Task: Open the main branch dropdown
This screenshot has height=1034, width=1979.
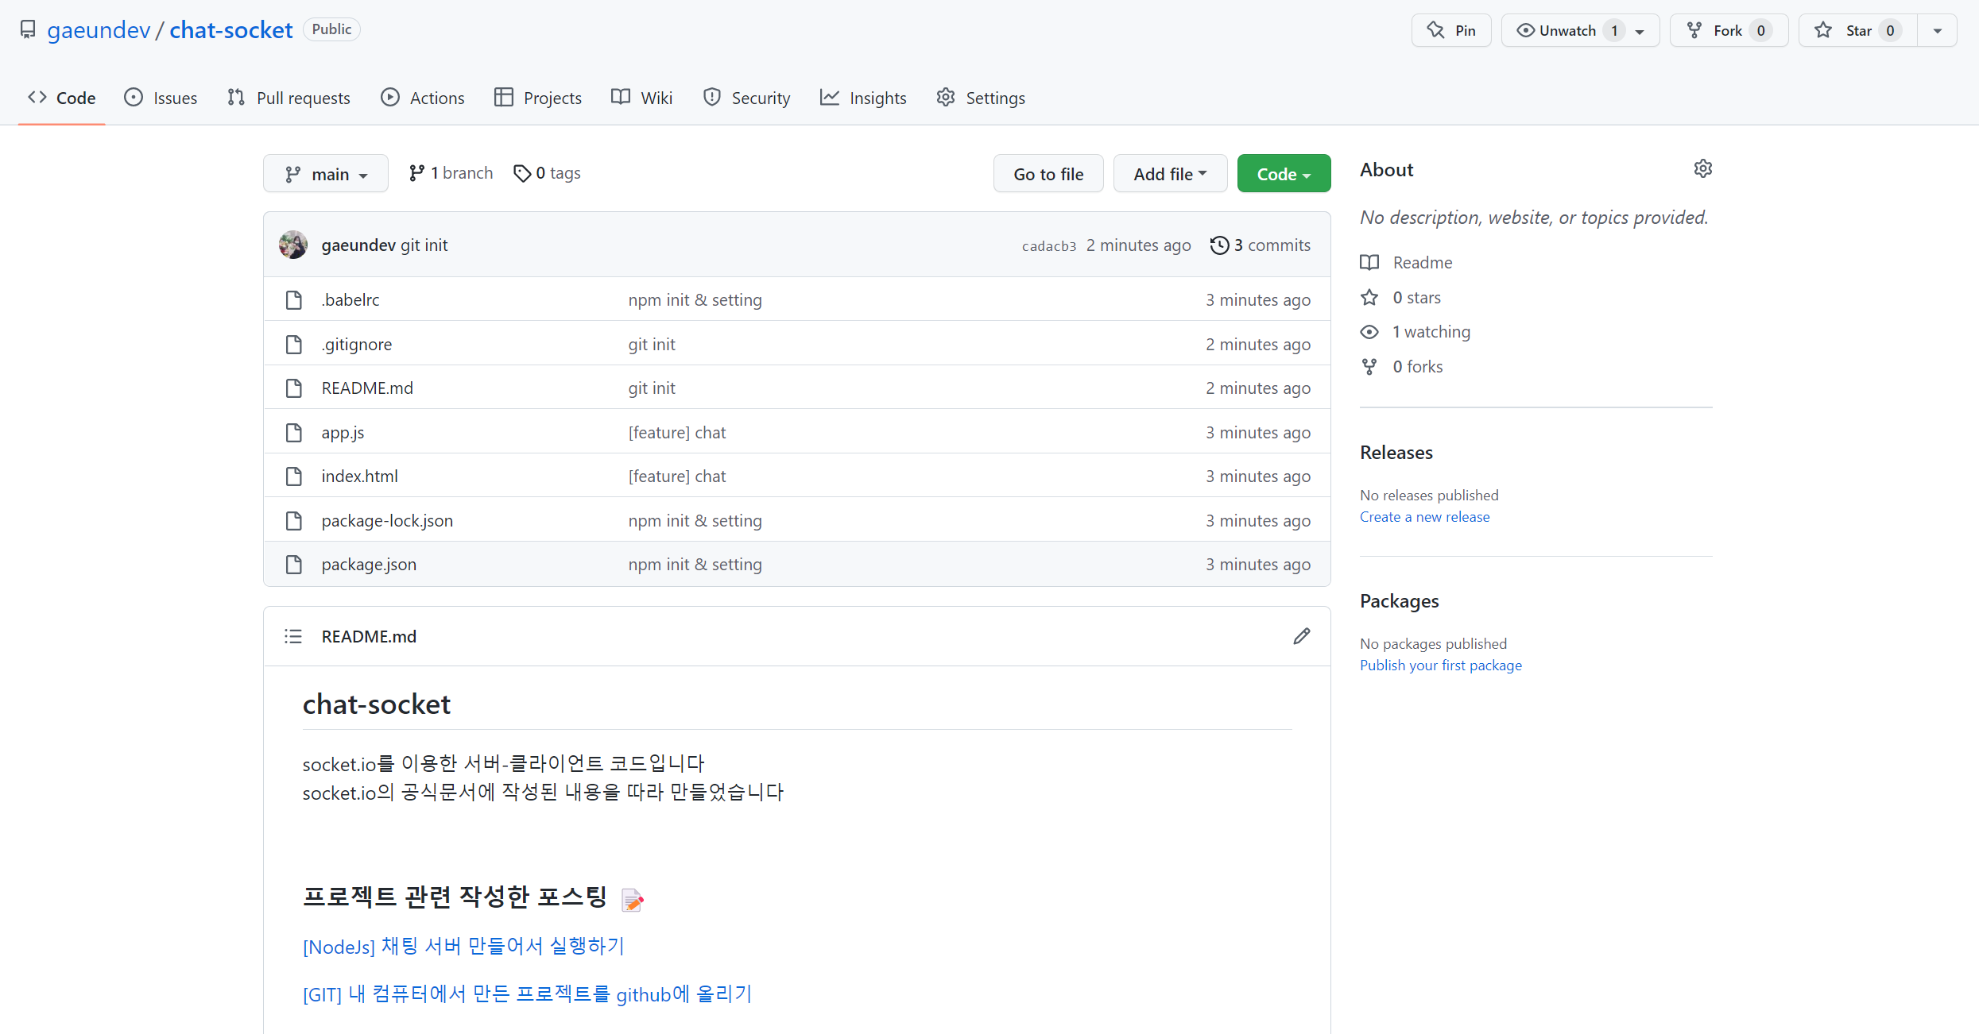Action: (x=326, y=174)
